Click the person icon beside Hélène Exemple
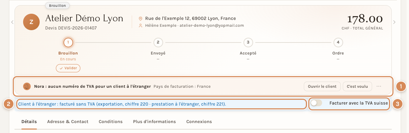Screen dimensions: 409x133 click(x=141, y=26)
